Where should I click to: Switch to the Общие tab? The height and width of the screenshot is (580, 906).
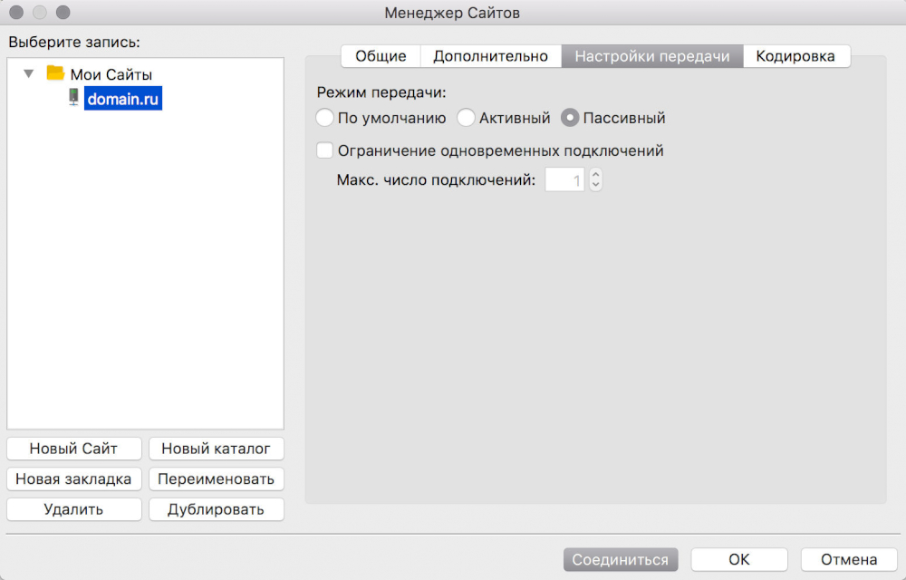coord(380,56)
